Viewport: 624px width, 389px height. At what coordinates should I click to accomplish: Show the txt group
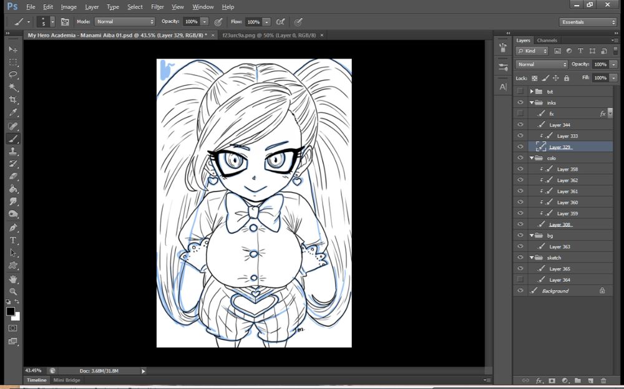(x=520, y=92)
